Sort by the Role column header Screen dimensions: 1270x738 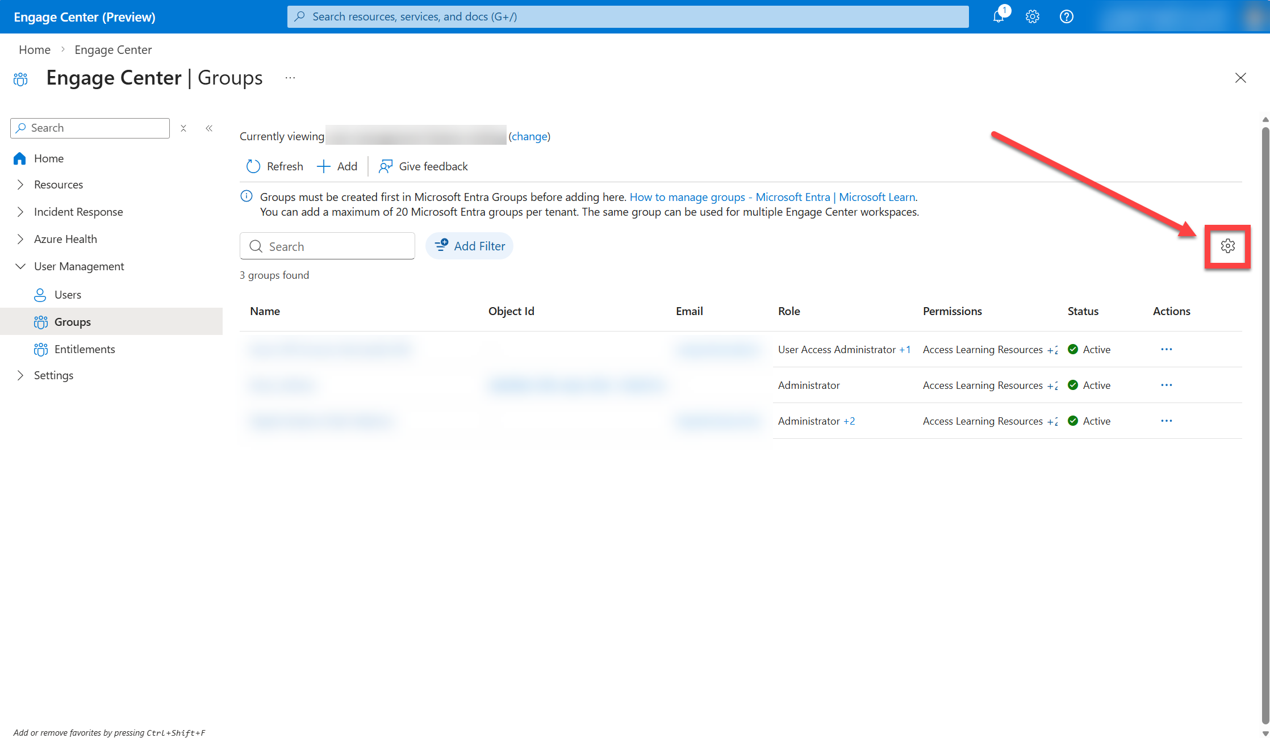(x=789, y=311)
